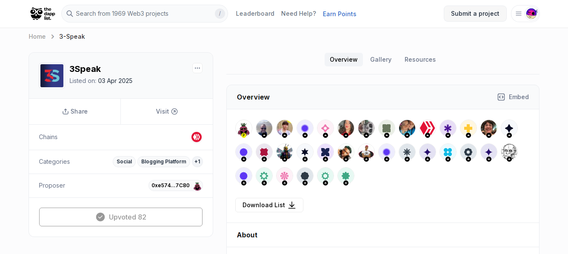568x254 pixels.
Task: Click the search magnifier icon
Action: (70, 14)
